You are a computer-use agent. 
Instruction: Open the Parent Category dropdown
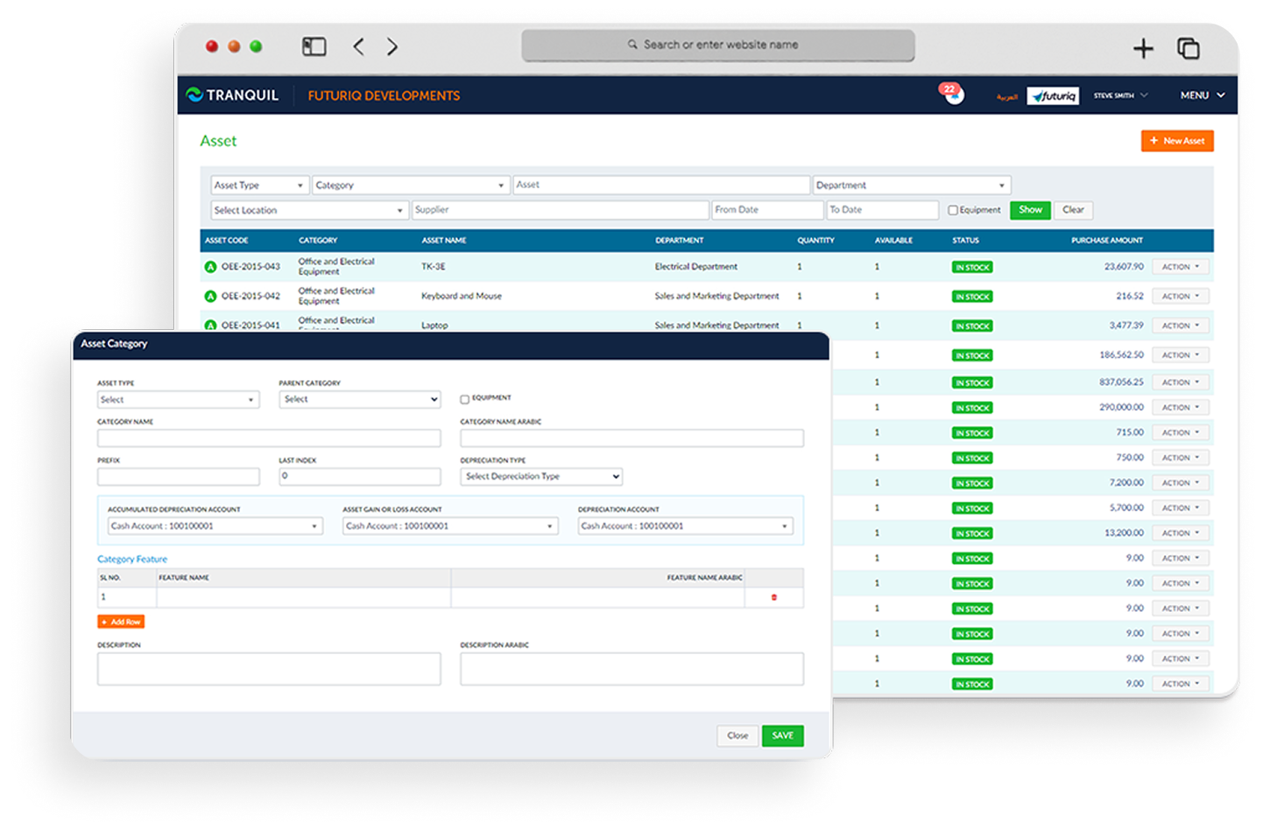pos(359,399)
